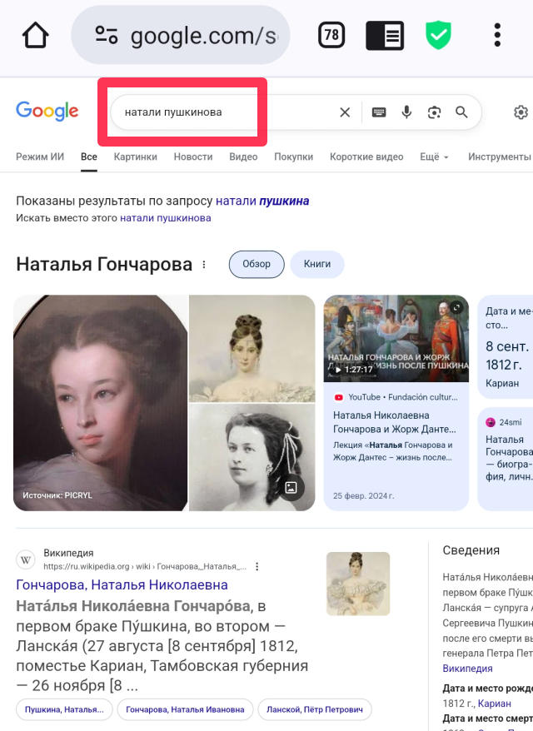Tap the Пушкина, Наталья... chip

click(64, 709)
